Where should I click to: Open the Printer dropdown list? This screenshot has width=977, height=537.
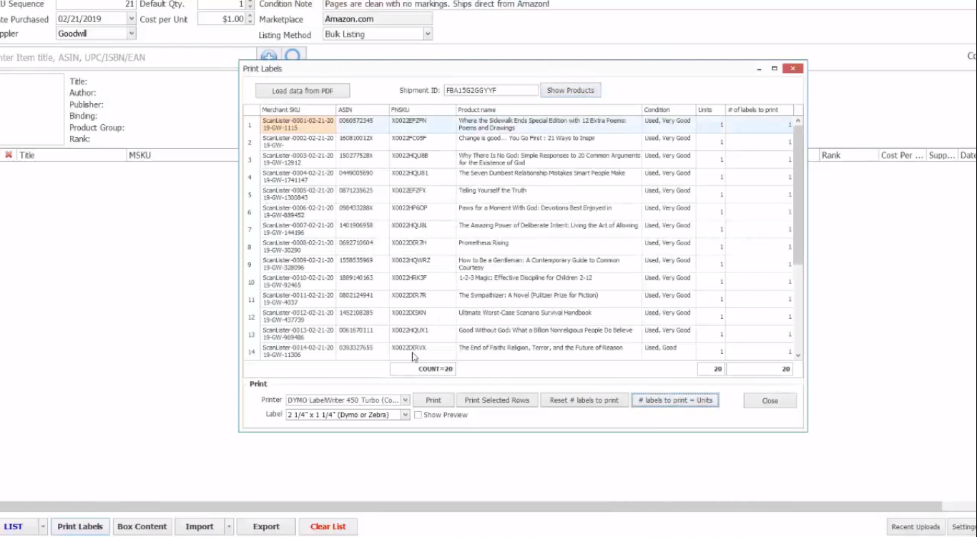pyautogui.click(x=406, y=400)
